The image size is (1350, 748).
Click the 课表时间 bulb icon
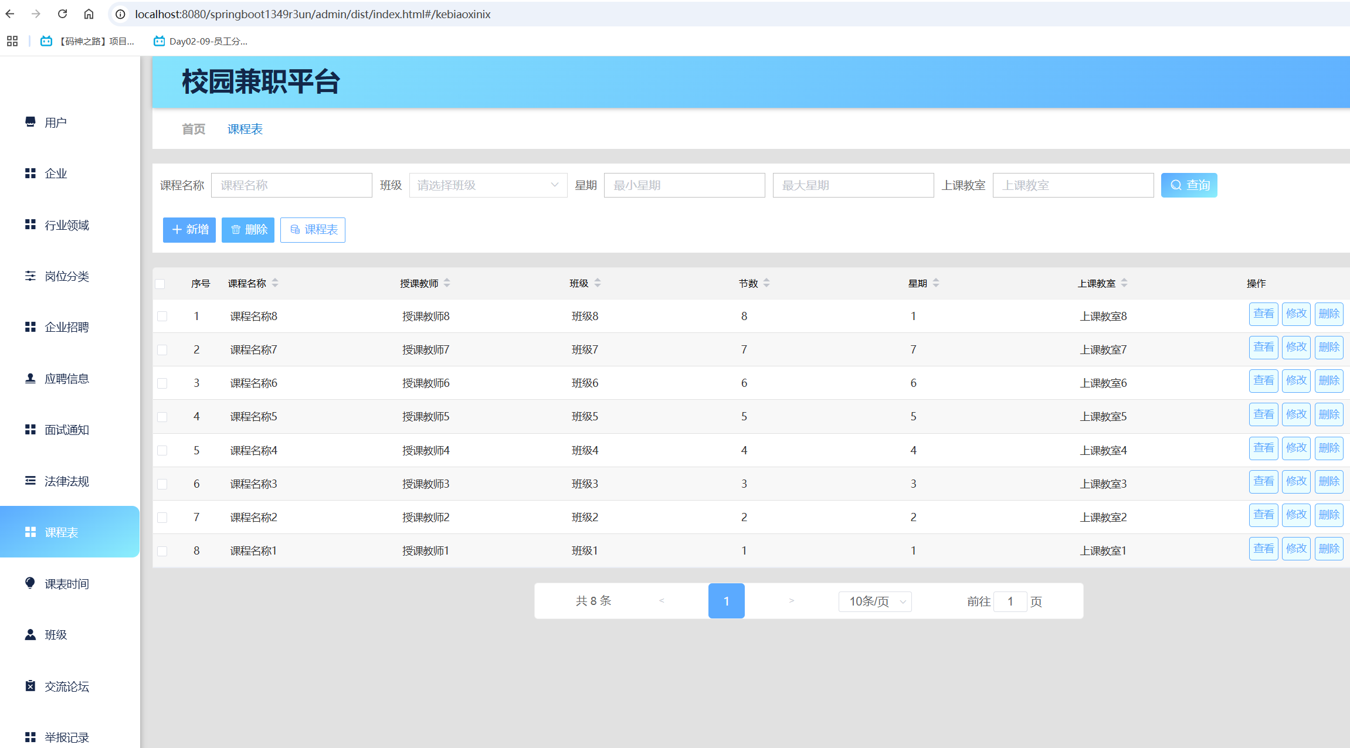tap(30, 583)
